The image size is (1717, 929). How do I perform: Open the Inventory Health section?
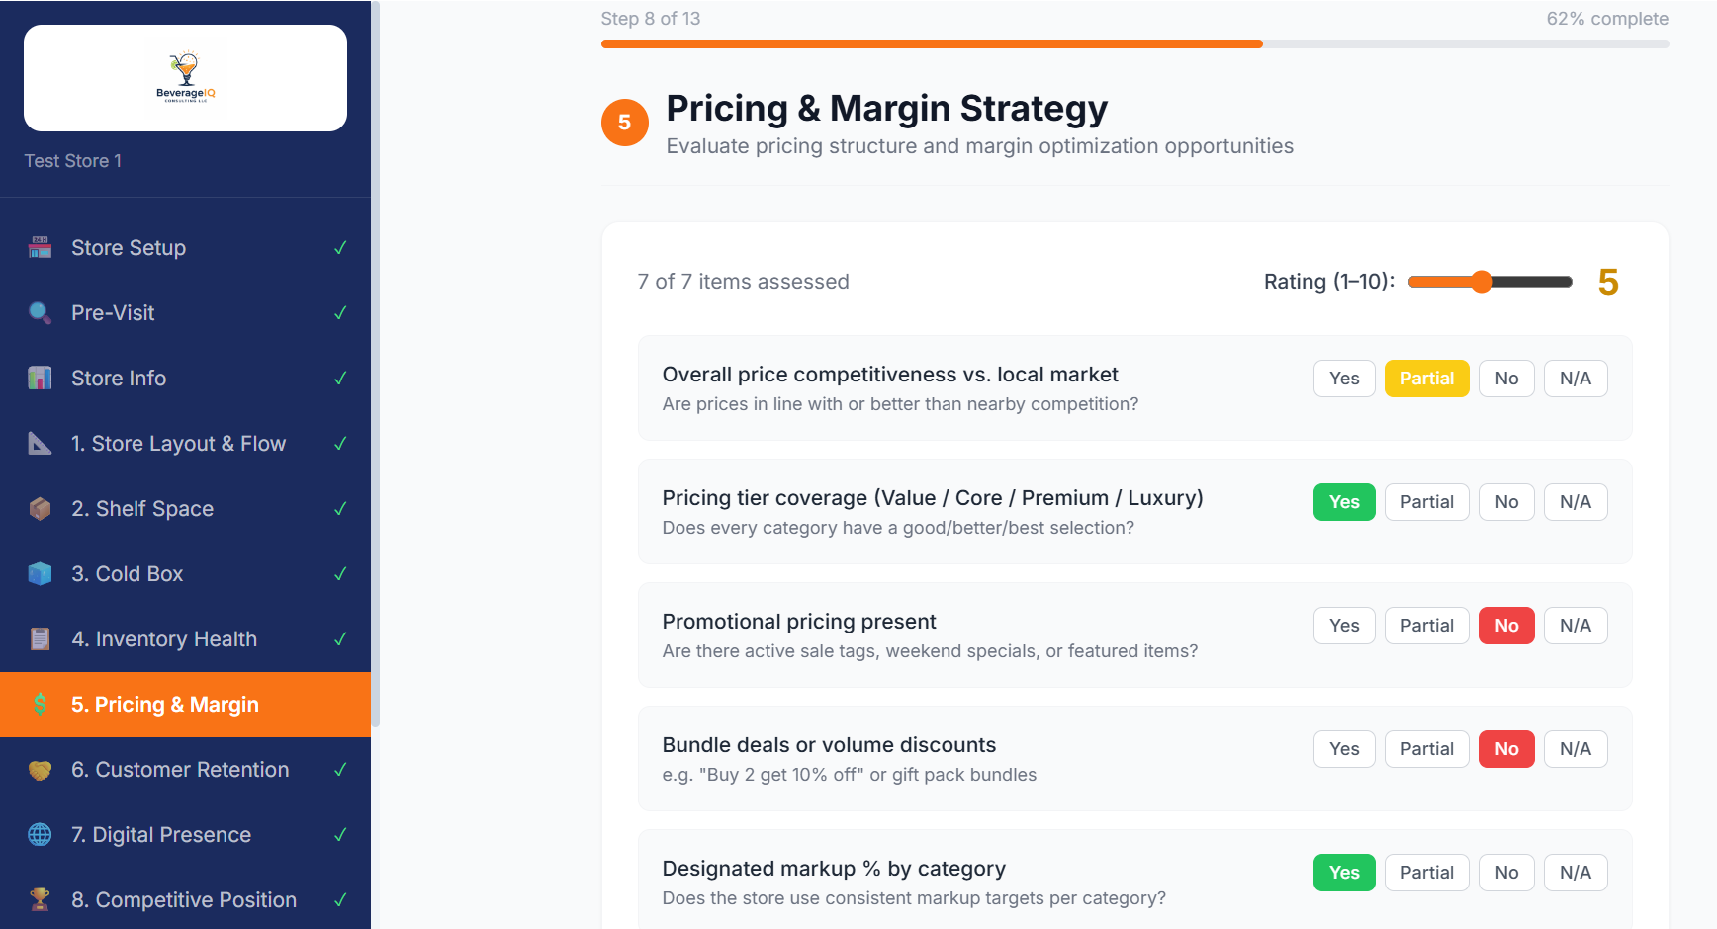(164, 638)
